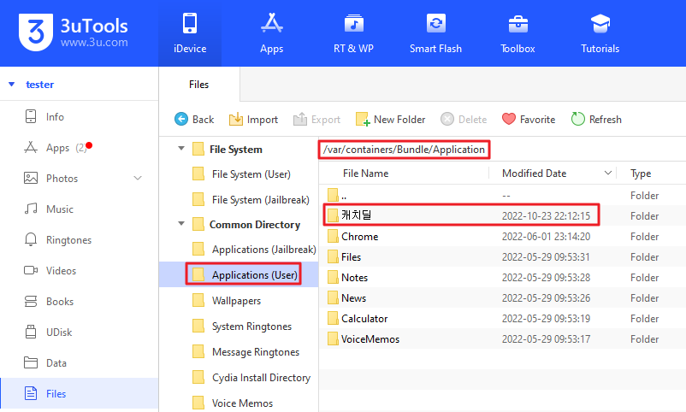Select System Ringtones in tree

[x=242, y=327]
